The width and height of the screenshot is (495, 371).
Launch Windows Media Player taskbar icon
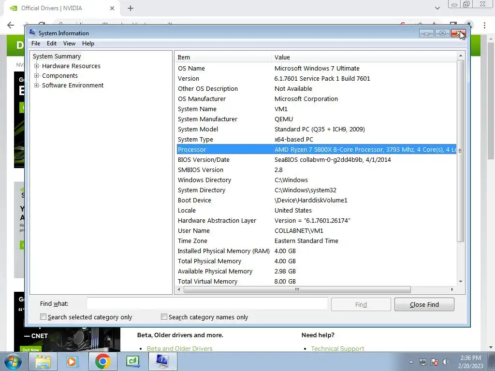(73, 362)
